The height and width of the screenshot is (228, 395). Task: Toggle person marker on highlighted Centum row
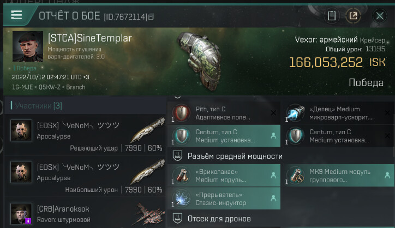click(273, 136)
